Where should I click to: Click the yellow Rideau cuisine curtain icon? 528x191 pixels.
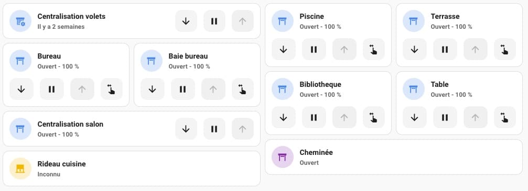[20, 168]
